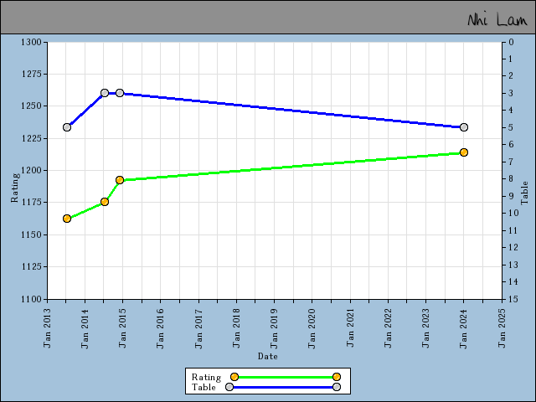
Task: Click the Rating data point near 1175
Action: point(105,202)
